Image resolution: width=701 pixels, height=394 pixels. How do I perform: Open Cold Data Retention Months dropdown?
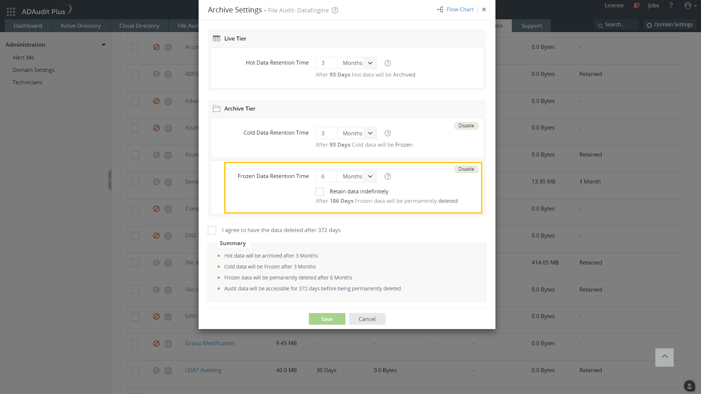(x=357, y=133)
